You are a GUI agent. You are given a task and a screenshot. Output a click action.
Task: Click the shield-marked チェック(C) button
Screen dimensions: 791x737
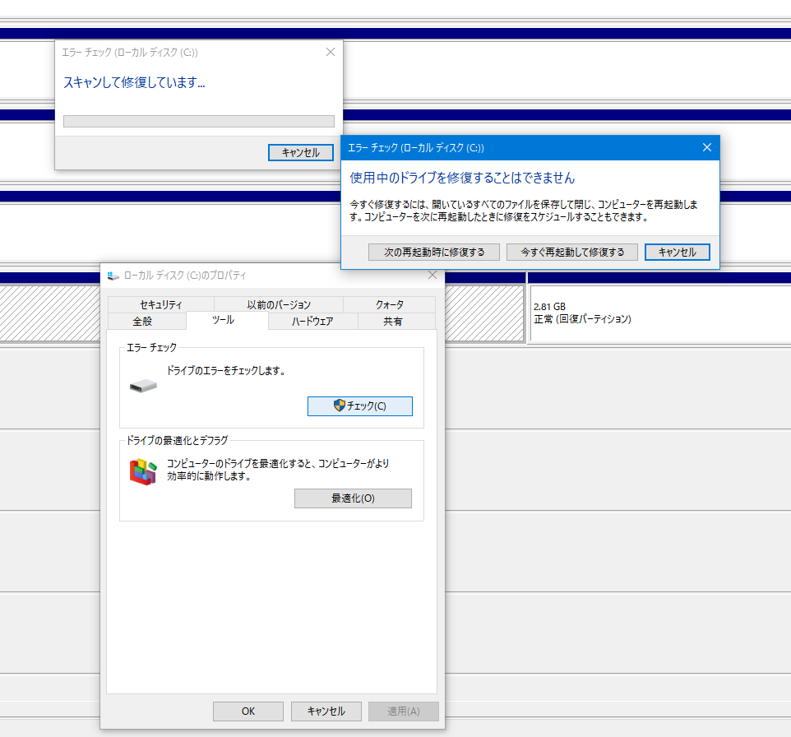[x=359, y=406]
